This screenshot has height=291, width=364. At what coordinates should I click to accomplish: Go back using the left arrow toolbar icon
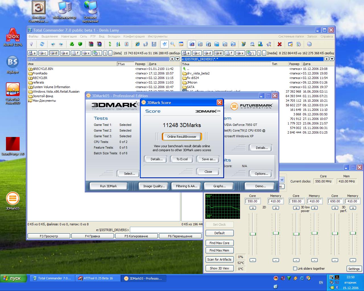(x=53, y=44)
